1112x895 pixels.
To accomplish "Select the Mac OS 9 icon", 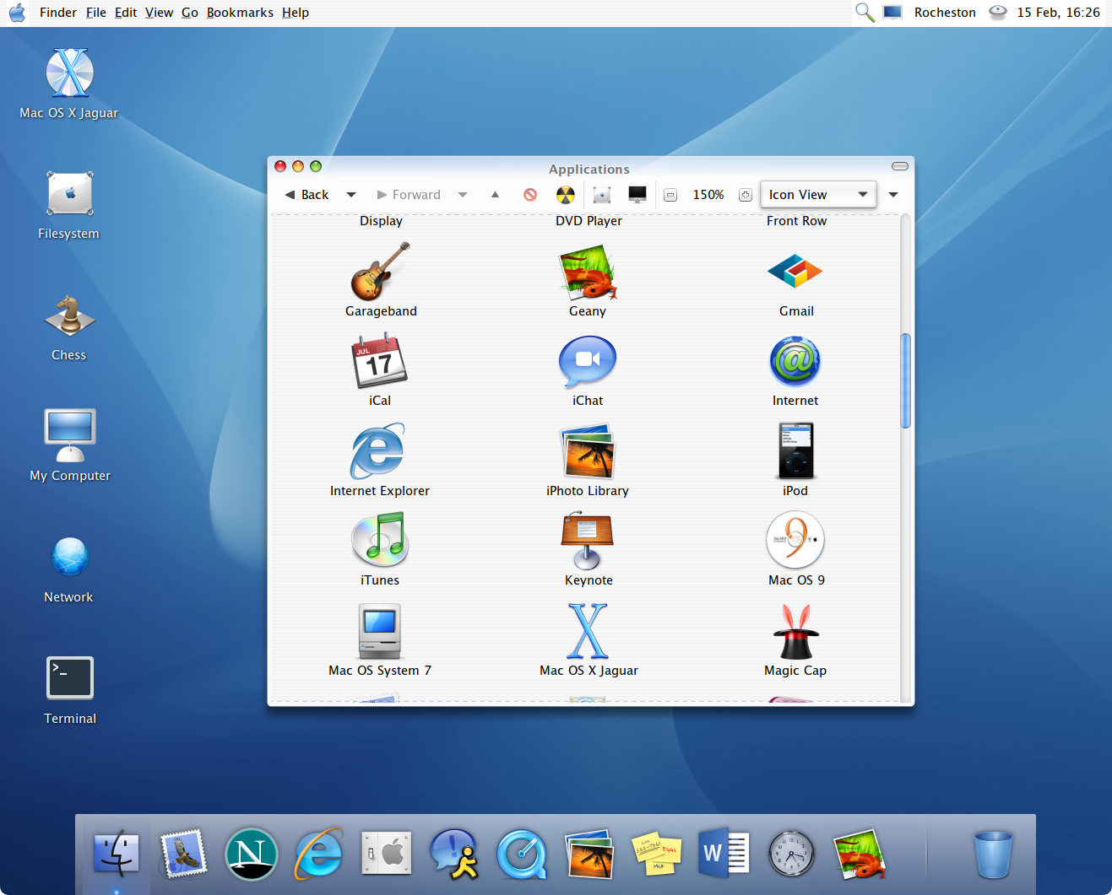I will (x=795, y=541).
